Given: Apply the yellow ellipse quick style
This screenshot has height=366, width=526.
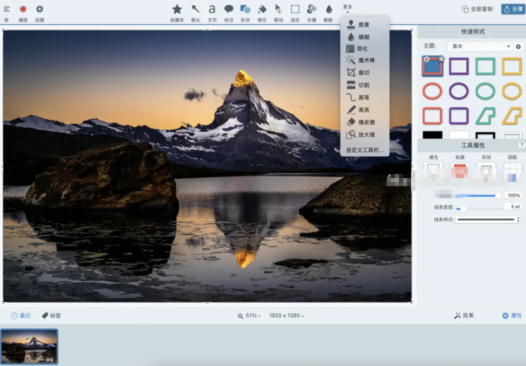Looking at the screenshot, I should [512, 91].
